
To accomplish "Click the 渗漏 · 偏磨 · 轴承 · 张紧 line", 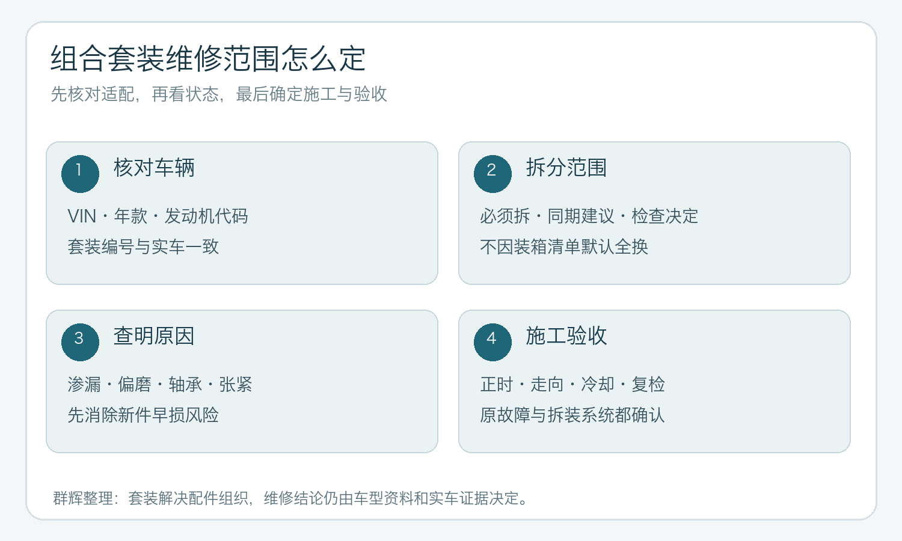I will click(160, 385).
